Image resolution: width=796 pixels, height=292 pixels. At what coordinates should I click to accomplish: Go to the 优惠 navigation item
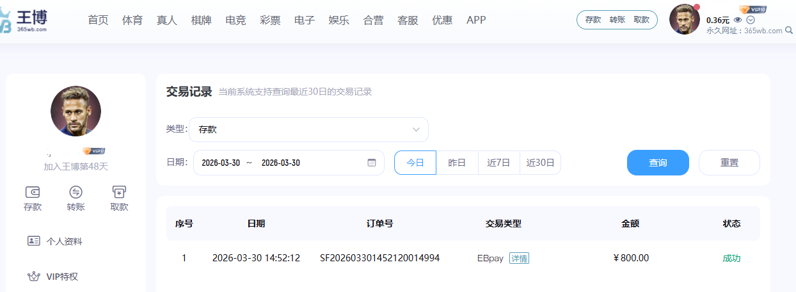(442, 20)
